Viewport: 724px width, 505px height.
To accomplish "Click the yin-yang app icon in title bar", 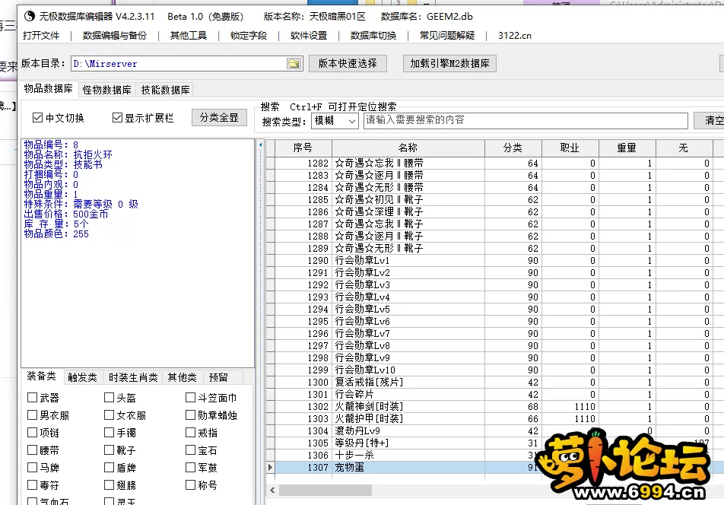I will 30,15.
